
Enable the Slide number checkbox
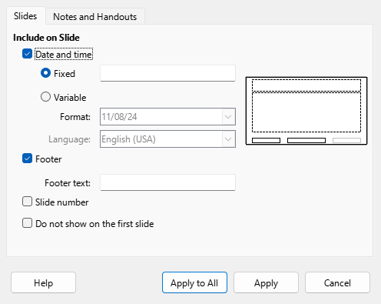pos(27,202)
